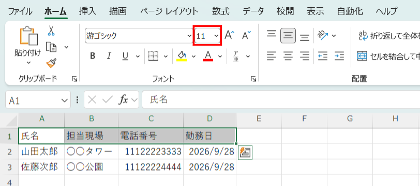Screen dimensions: 420x186
Task: Click the Insert Function fx icon
Action: coord(124,100)
